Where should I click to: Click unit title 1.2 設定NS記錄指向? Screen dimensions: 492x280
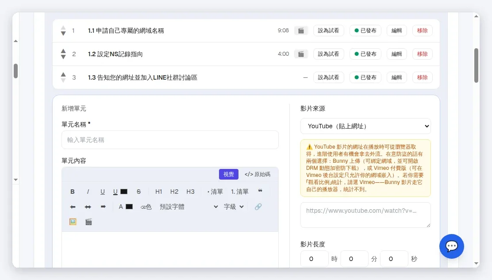point(115,54)
